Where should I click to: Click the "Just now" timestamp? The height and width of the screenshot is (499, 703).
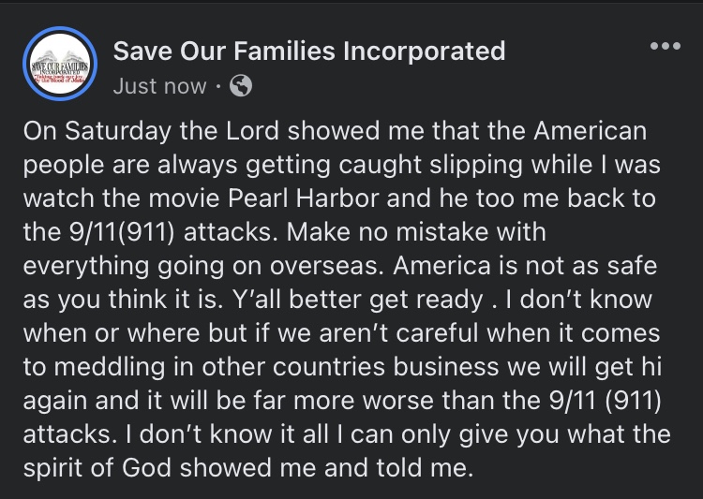159,86
